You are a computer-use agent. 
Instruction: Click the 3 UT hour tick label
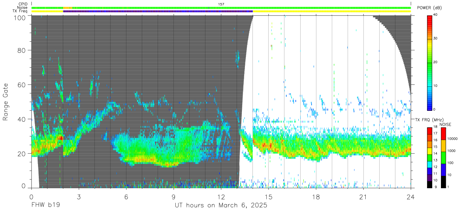(79, 197)
